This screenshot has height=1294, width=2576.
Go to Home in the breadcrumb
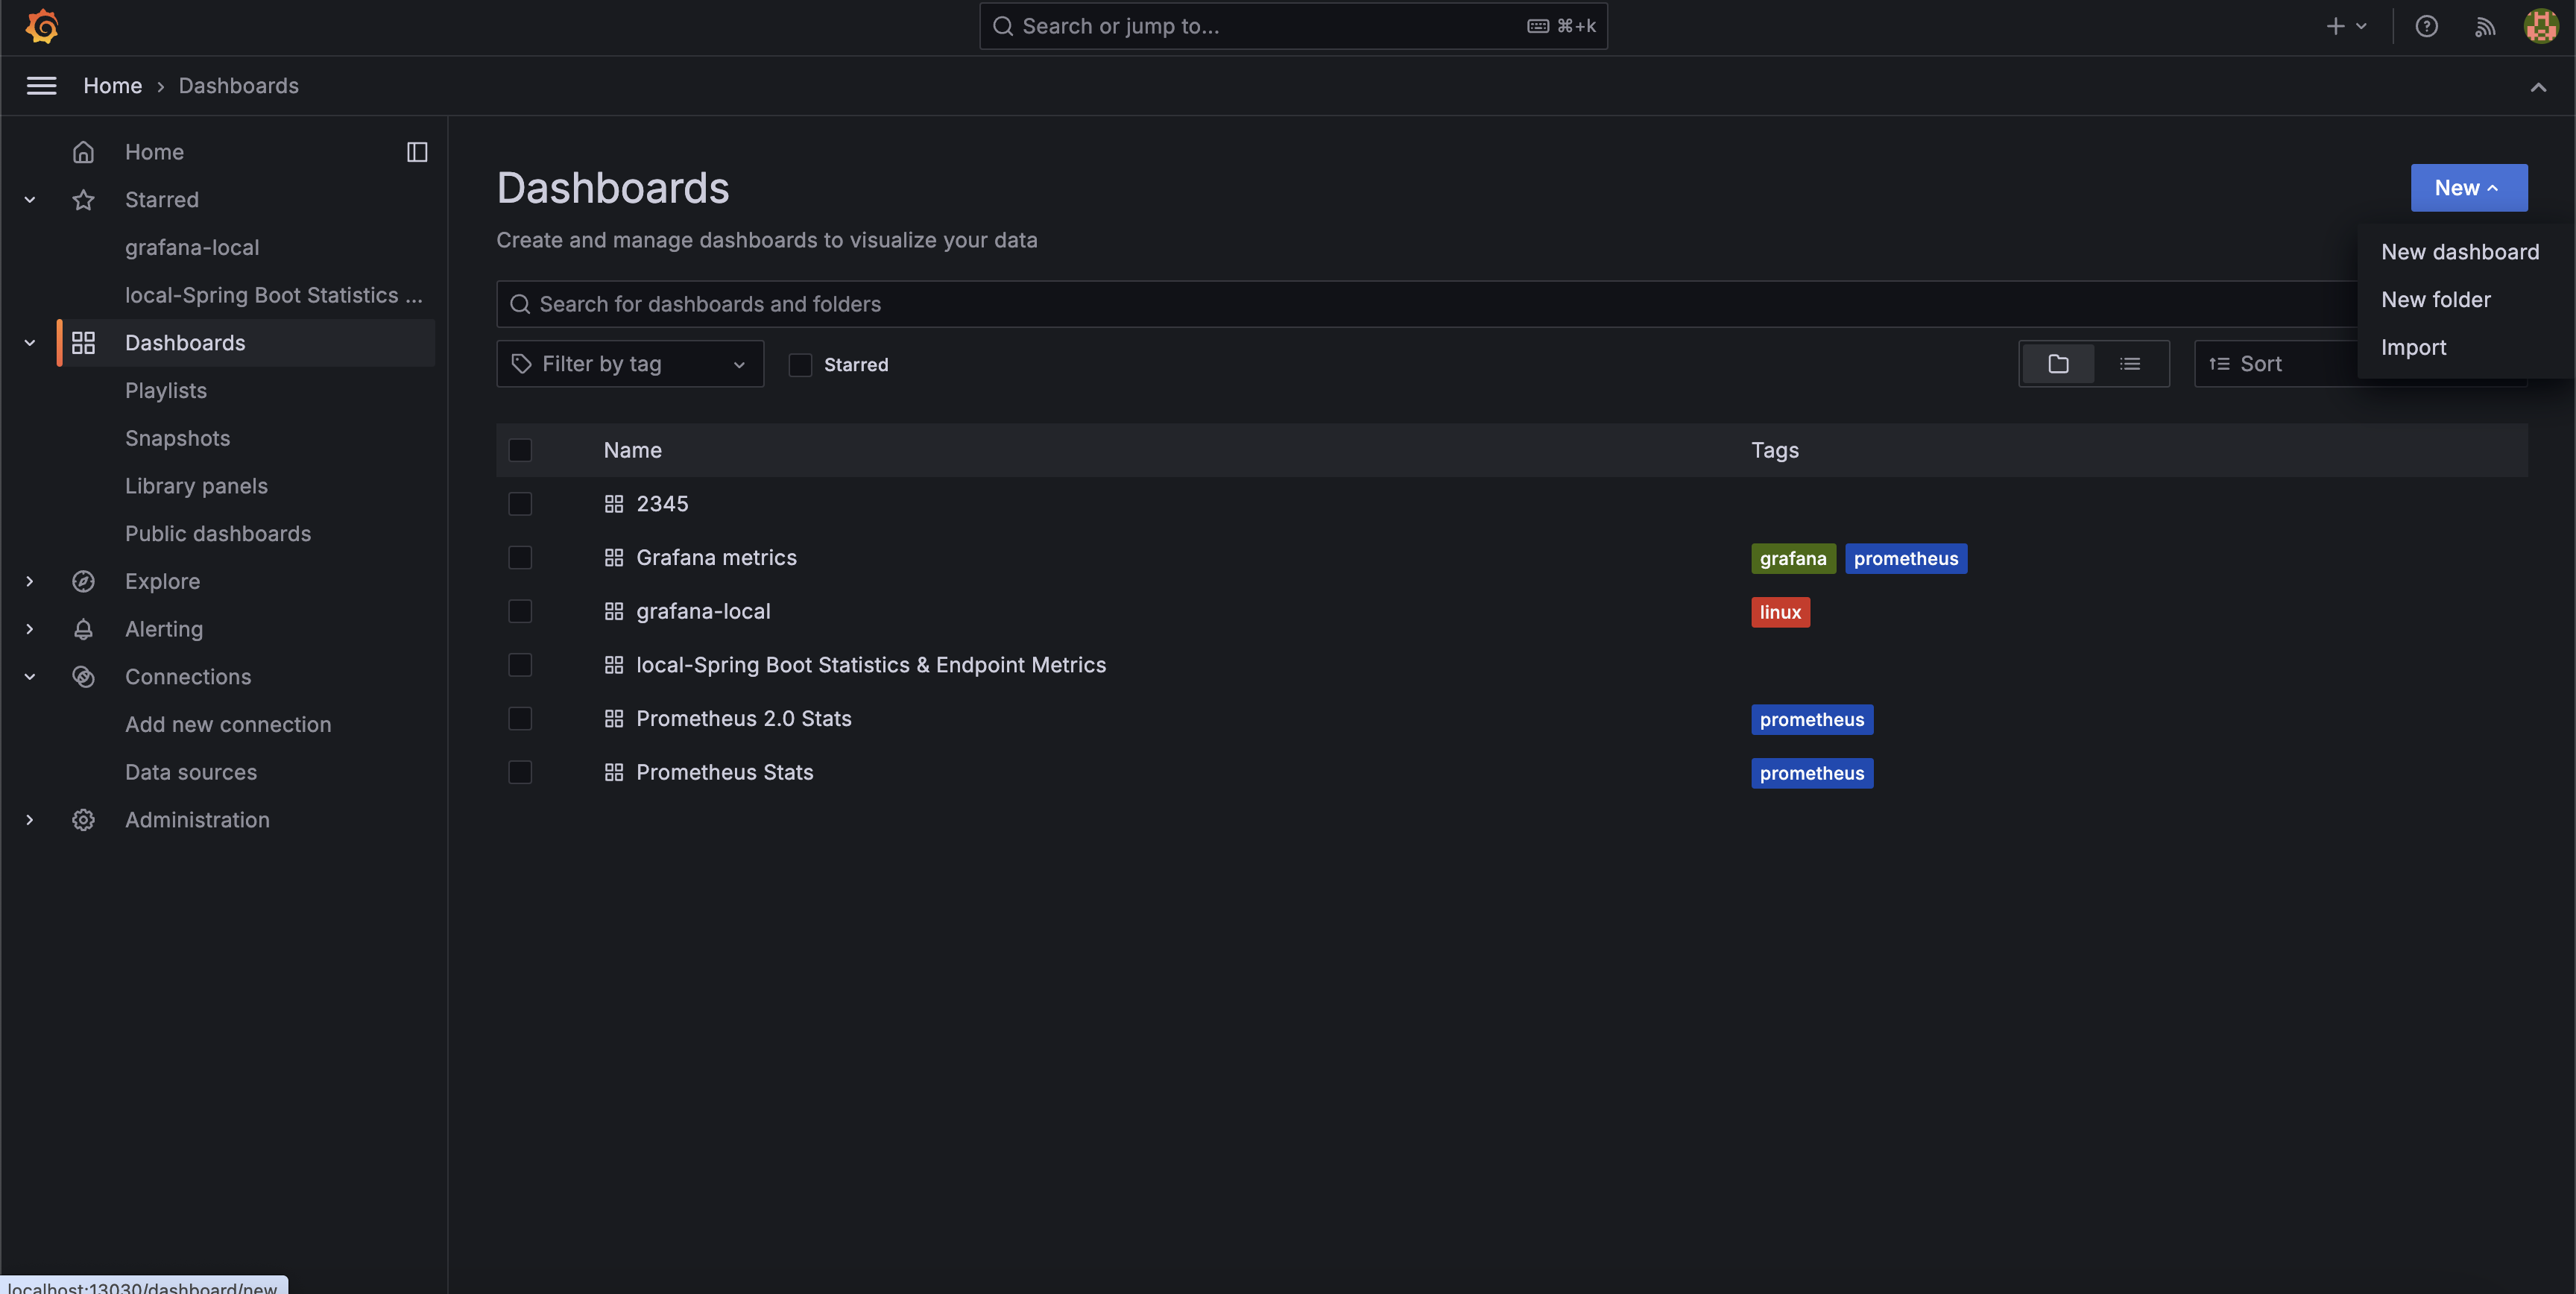click(x=113, y=86)
